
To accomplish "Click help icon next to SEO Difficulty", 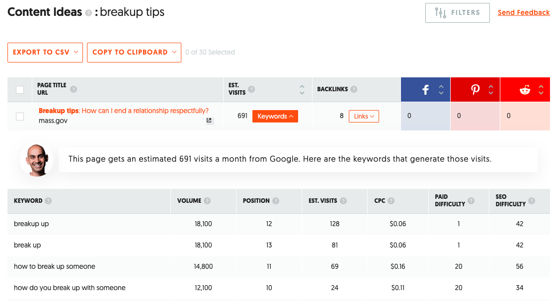I will 532,201.
